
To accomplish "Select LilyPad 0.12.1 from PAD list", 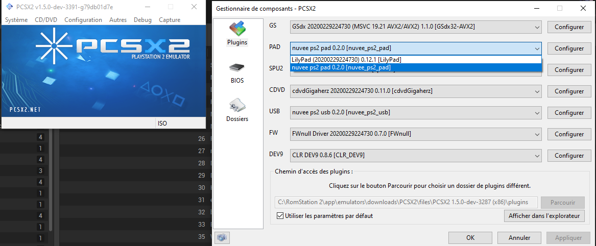I will pyautogui.click(x=416, y=60).
